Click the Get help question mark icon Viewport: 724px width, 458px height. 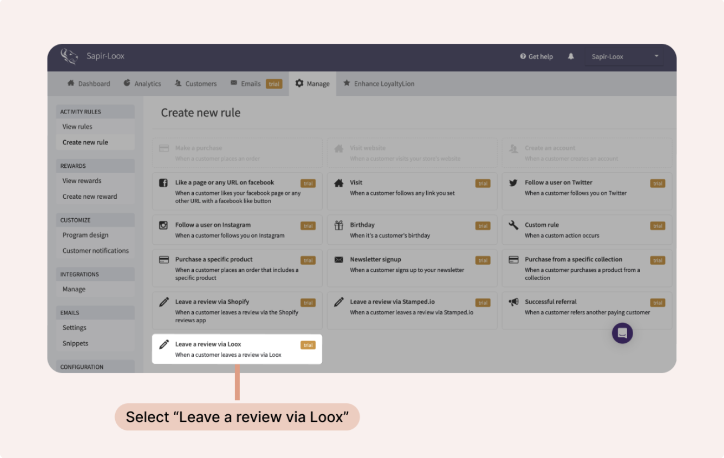pos(523,56)
